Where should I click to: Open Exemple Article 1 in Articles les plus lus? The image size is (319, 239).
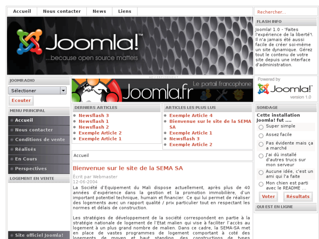click(191, 133)
